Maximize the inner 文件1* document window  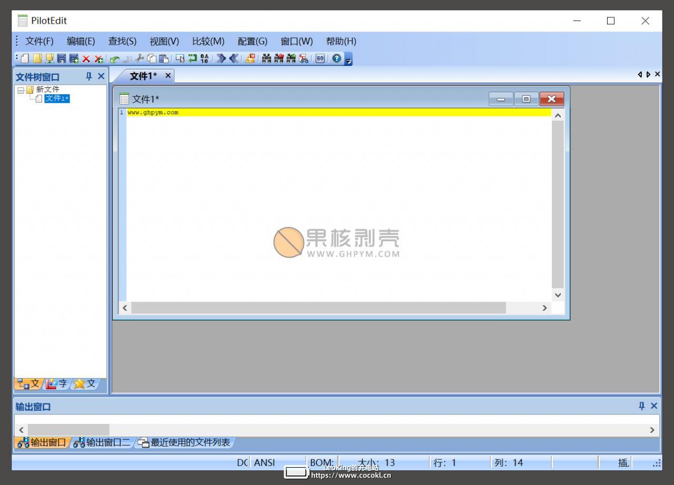pos(526,99)
